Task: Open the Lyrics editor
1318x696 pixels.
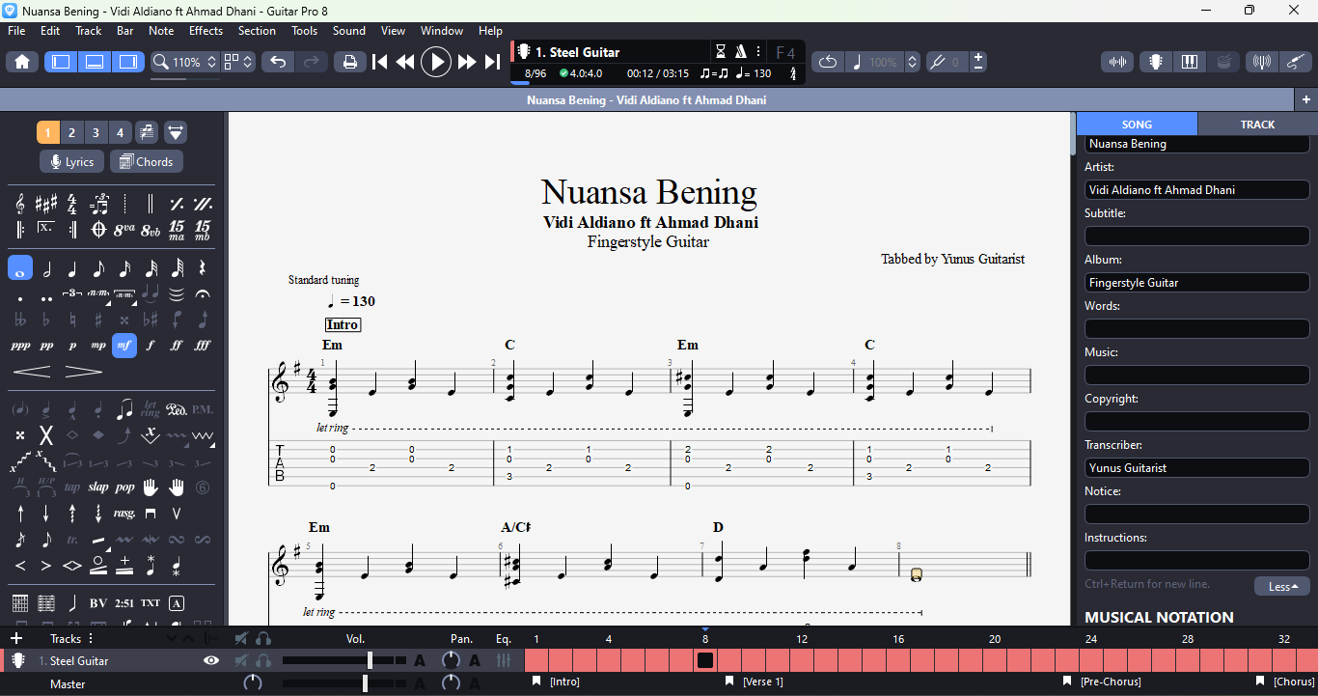Action: point(71,162)
